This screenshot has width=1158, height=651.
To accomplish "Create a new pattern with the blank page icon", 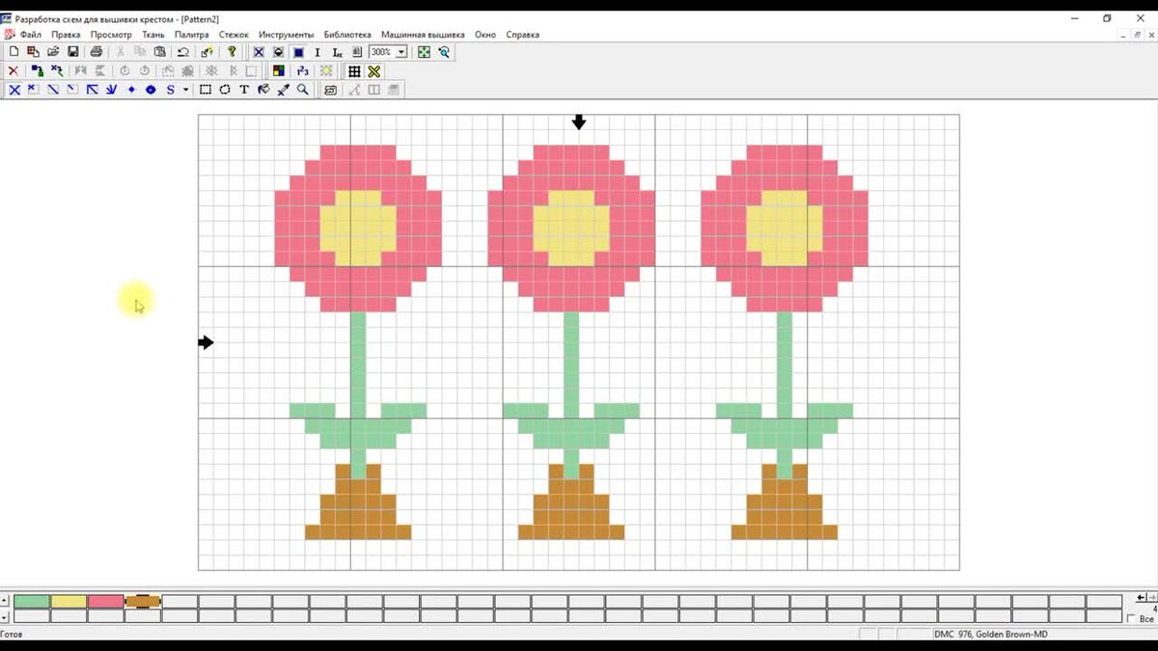I will [14, 52].
